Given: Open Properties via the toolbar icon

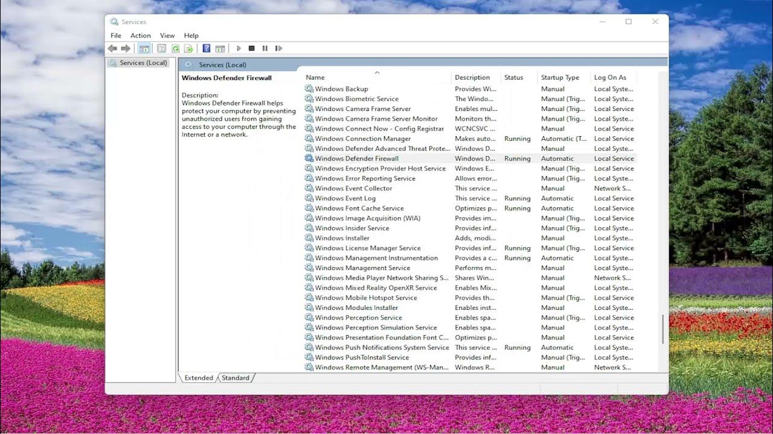Looking at the screenshot, I should pyautogui.click(x=161, y=48).
